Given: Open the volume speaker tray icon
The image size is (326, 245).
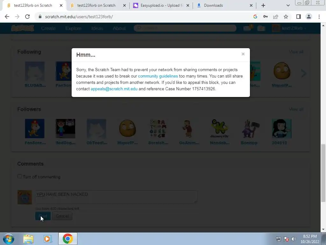Looking at the screenshot, I should coord(294,239).
